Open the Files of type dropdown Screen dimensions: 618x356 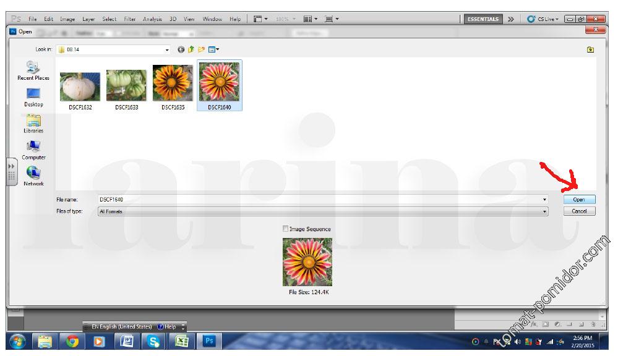545,211
